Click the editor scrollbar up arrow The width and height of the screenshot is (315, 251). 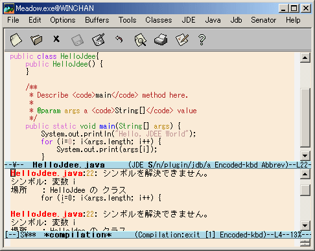pos(305,58)
